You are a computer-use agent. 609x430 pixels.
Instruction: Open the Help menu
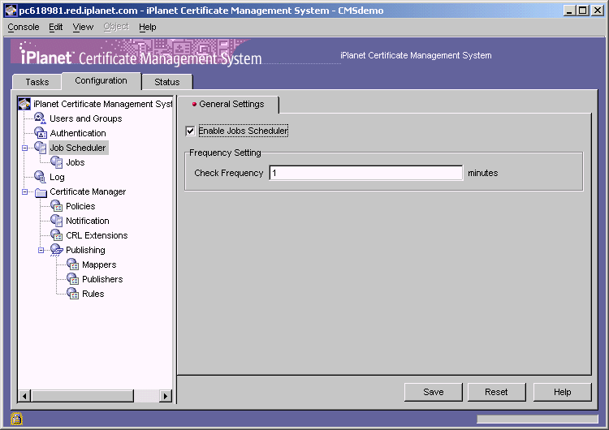pos(148,27)
